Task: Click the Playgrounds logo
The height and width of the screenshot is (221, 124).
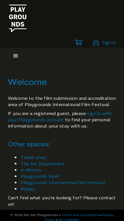Action: pyautogui.click(x=18, y=19)
